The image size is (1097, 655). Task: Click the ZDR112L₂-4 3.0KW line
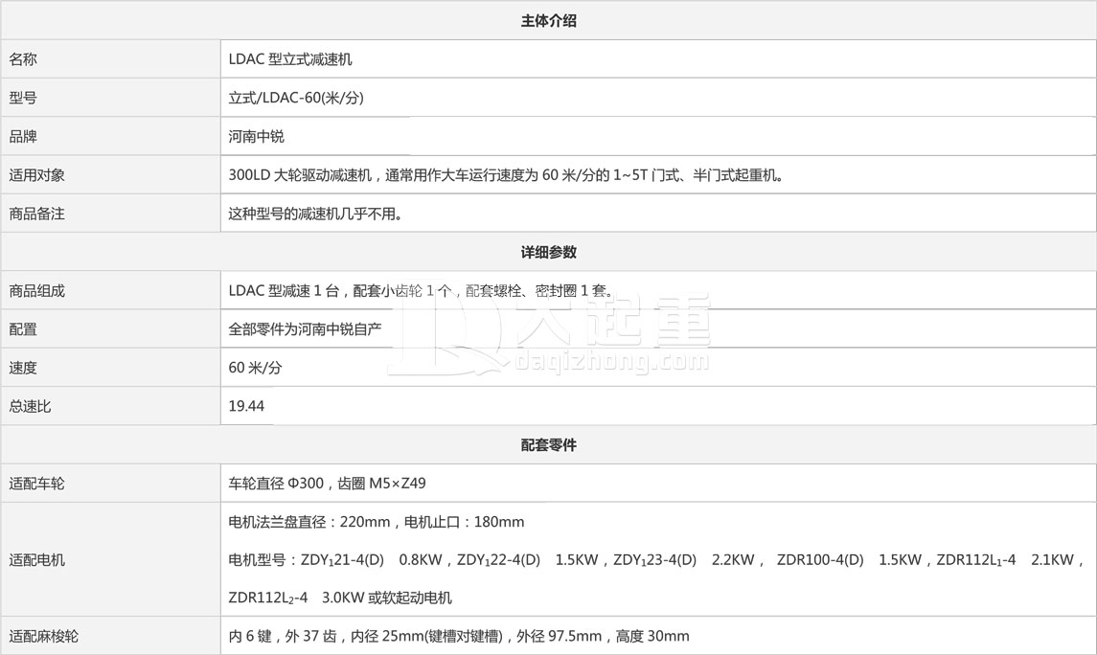coord(340,598)
